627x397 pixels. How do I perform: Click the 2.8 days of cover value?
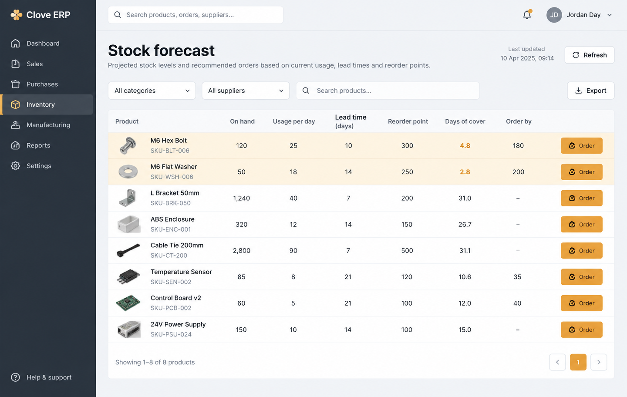pos(465,172)
